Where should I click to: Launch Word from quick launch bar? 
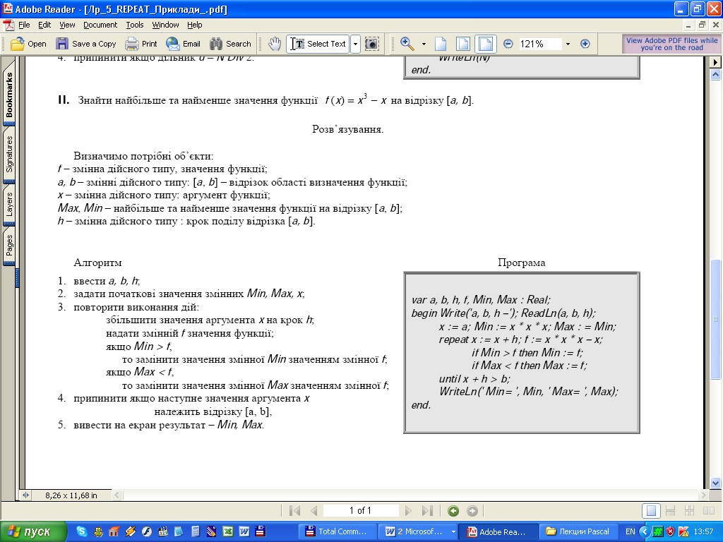click(x=244, y=531)
